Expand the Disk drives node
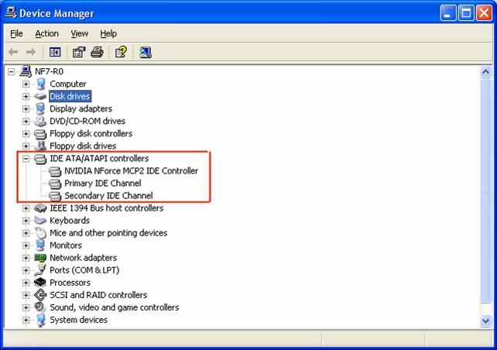Image resolution: width=497 pixels, height=350 pixels. point(26,96)
